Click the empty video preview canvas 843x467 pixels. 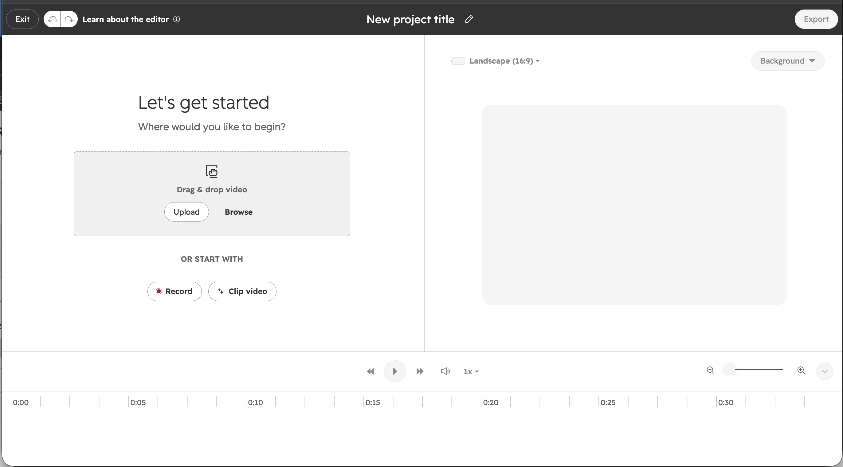634,205
